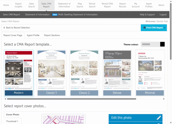The image size is (172, 124).
Task: Choose the Classic 1 template
Action: point(51,73)
